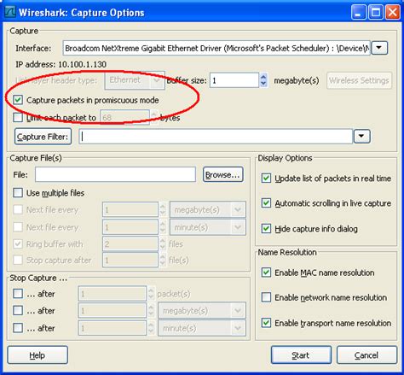Click Next file every minute(s) checkbox

tap(18, 227)
